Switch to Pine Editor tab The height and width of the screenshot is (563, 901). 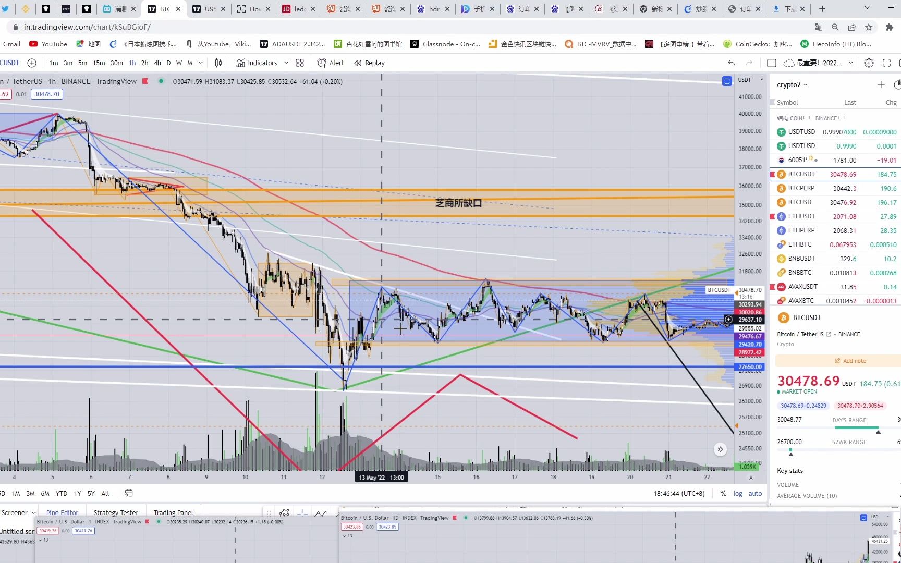click(x=62, y=512)
